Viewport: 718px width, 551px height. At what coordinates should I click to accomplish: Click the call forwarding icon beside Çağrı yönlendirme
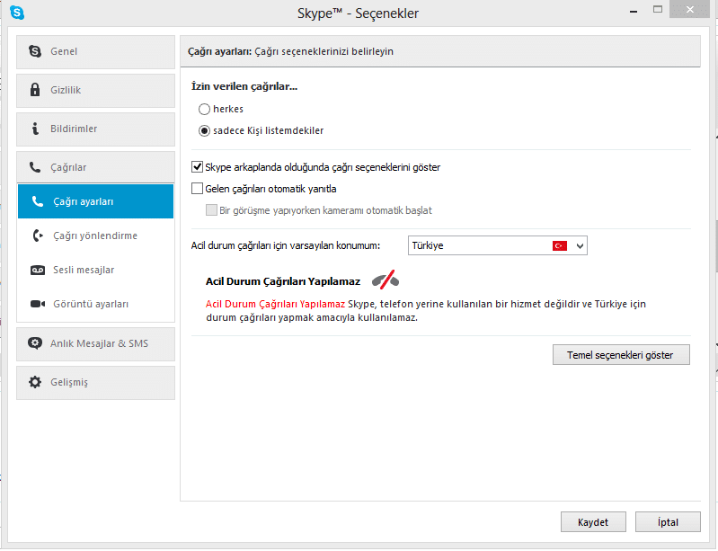pyautogui.click(x=38, y=236)
